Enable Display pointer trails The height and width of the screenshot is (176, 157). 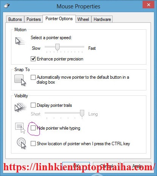click(33, 105)
